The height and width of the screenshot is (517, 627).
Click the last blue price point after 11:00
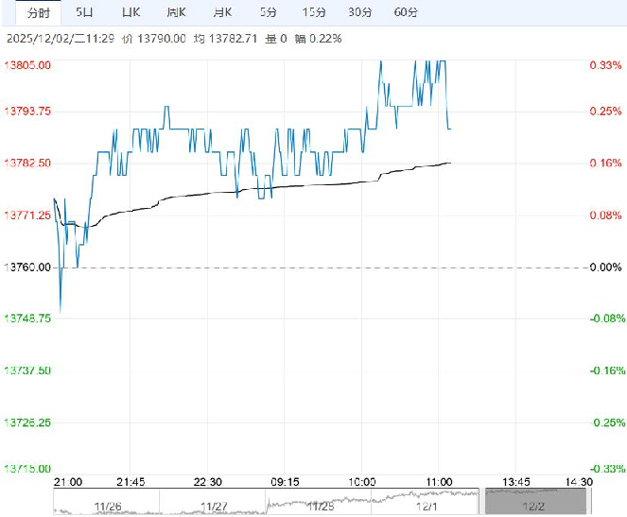click(x=450, y=129)
